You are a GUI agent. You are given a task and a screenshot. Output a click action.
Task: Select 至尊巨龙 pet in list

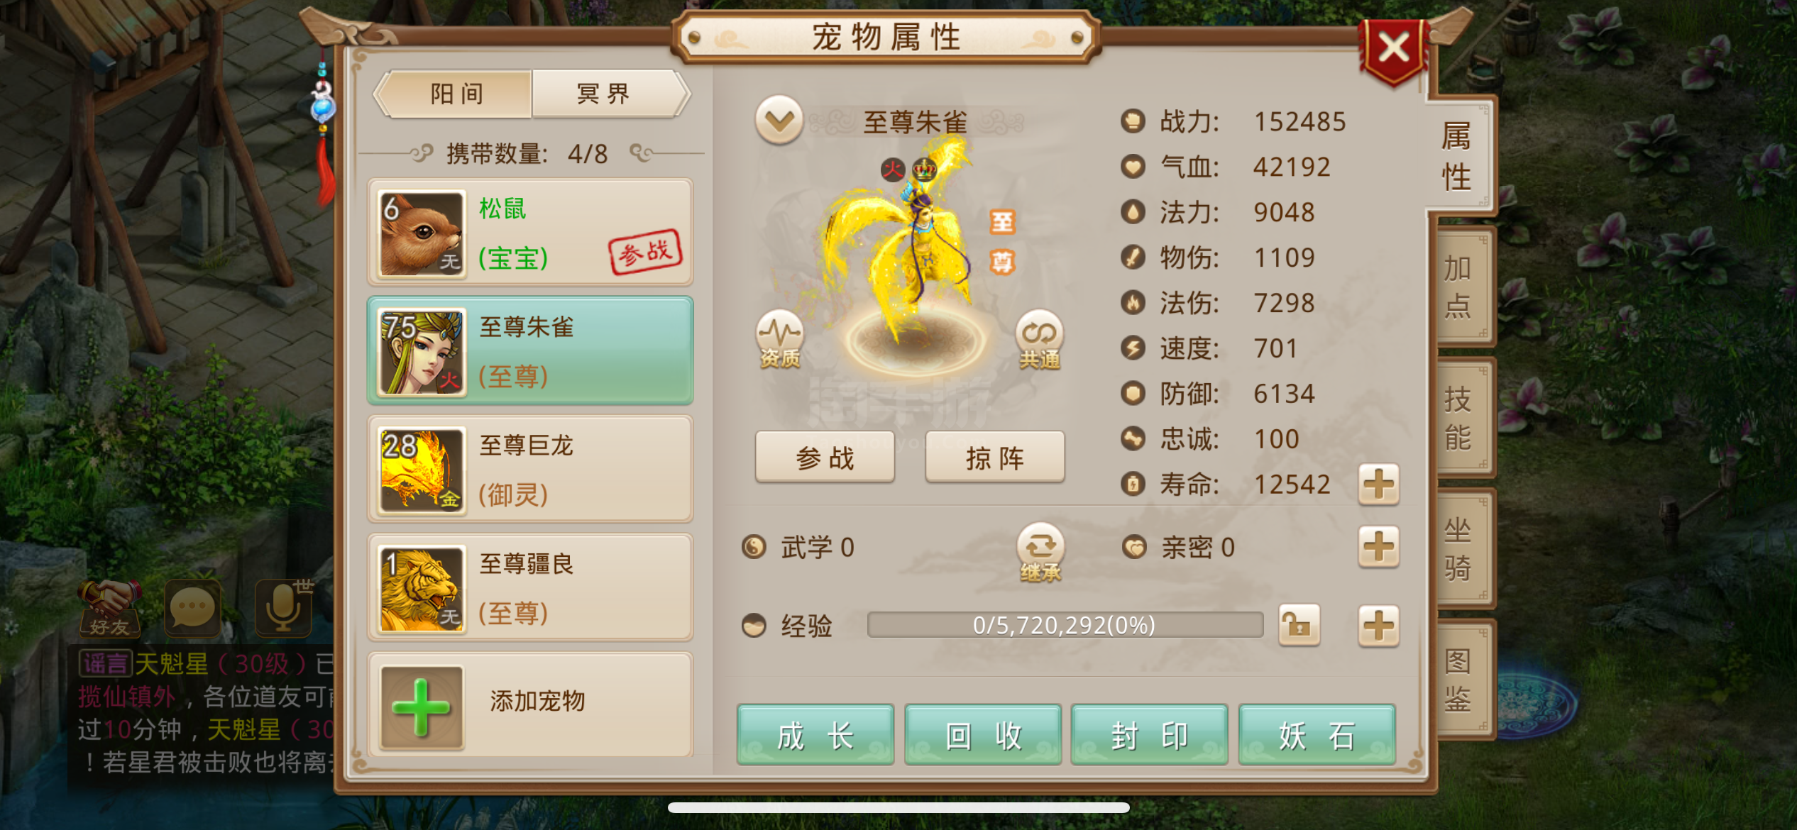[x=530, y=470]
